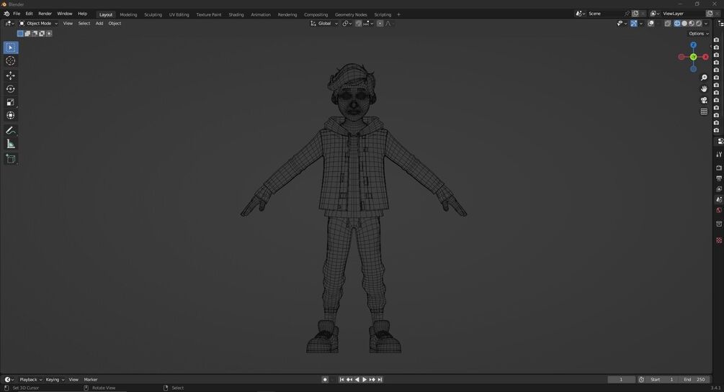Image resolution: width=724 pixels, height=392 pixels.
Task: Select the Scale tool
Action: 11,102
